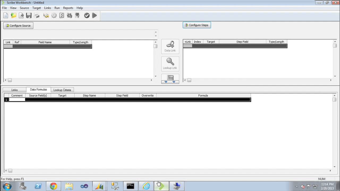This screenshot has width=340, height=191.
Task: Open the Reports menu
Action: click(68, 8)
